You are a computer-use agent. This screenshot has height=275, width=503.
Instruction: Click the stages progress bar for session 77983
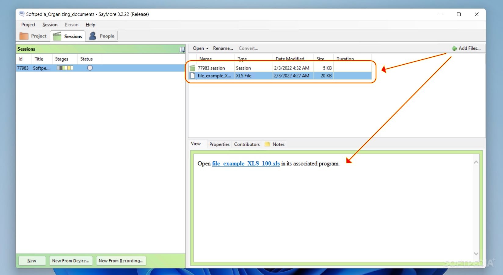(65, 68)
